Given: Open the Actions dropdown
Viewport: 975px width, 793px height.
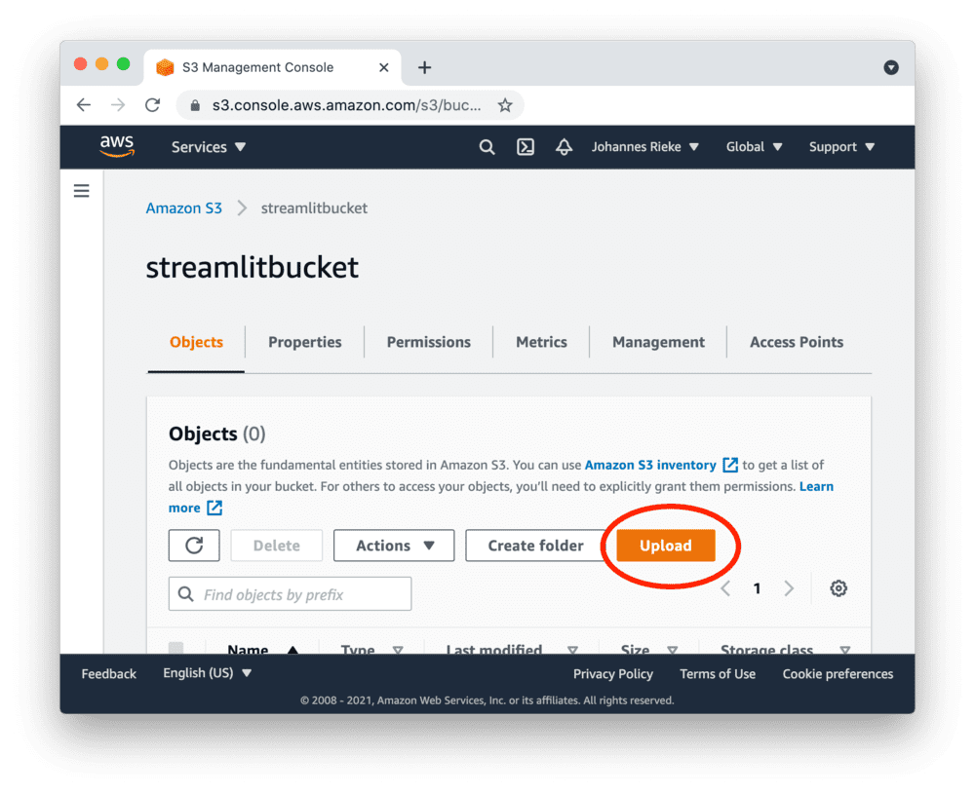Looking at the screenshot, I should 393,545.
